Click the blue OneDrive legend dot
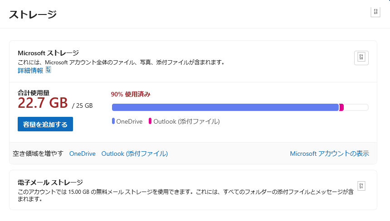 coord(113,121)
